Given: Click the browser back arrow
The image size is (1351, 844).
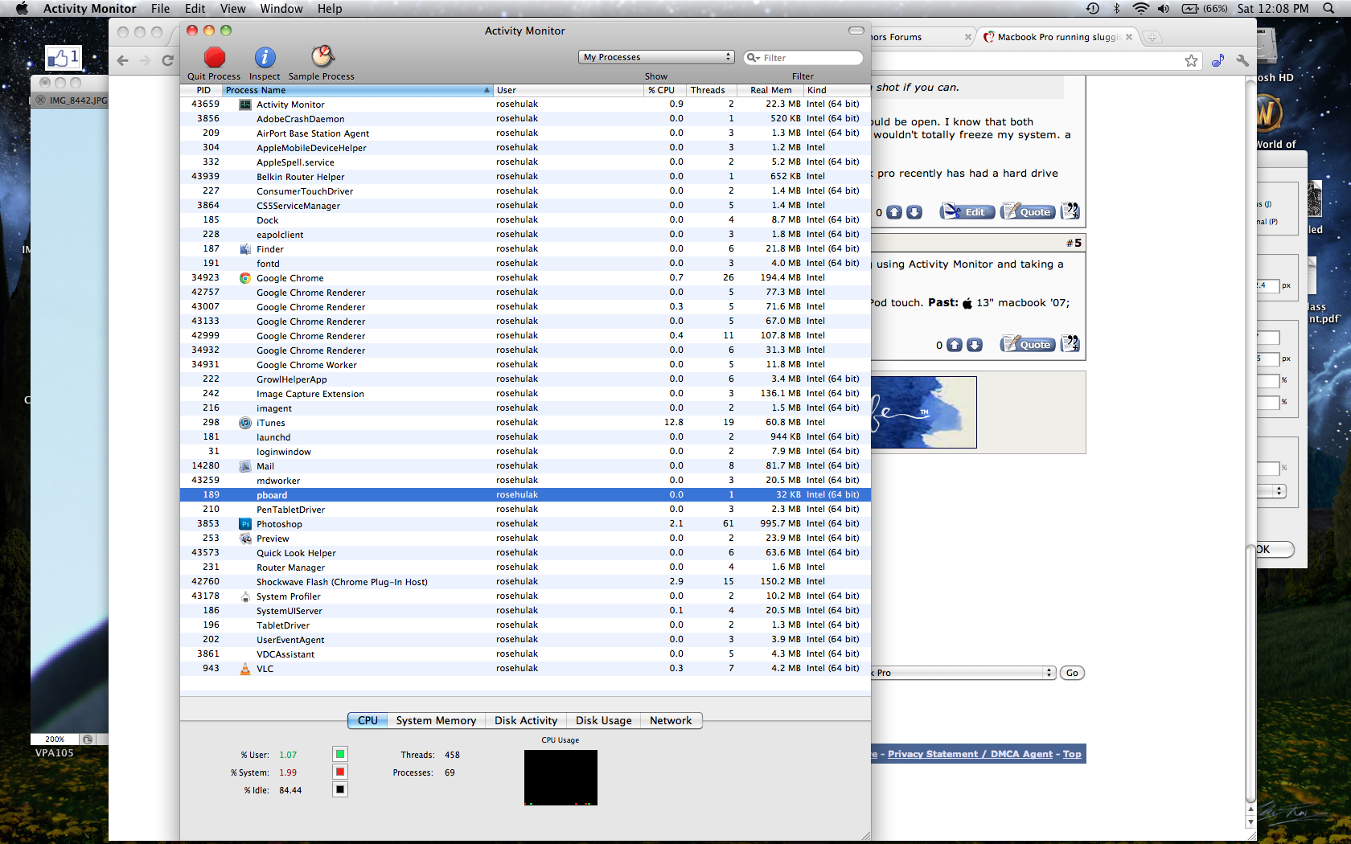Looking at the screenshot, I should tap(122, 60).
